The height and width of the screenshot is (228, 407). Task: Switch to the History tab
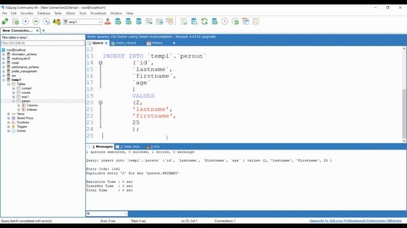click(155, 43)
